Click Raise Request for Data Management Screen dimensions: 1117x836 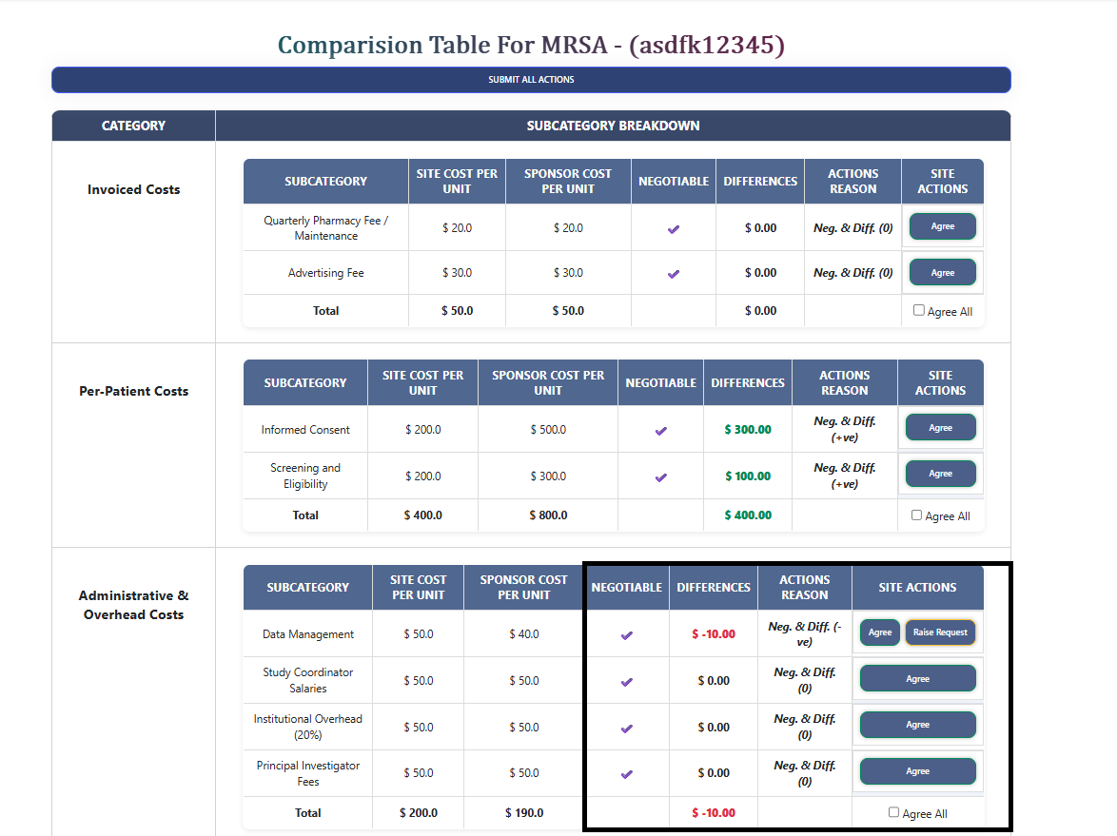940,632
